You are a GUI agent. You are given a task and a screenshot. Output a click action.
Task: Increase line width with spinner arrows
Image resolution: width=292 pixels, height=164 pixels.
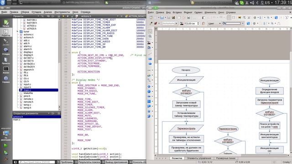[198, 23]
